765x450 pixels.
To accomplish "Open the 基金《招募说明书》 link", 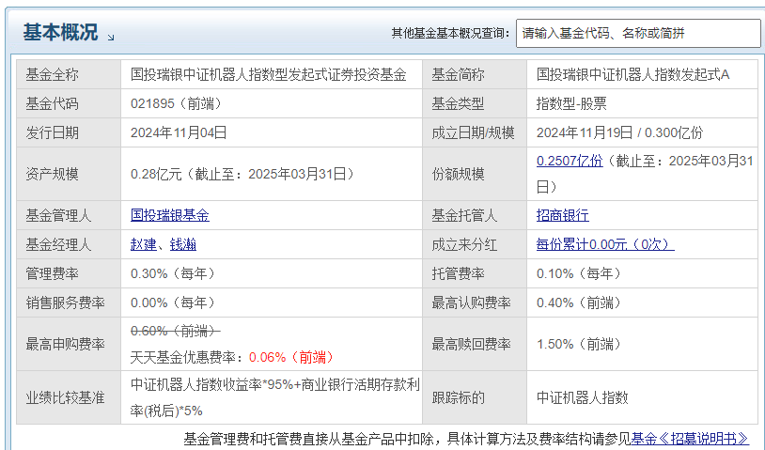I will click(x=690, y=439).
